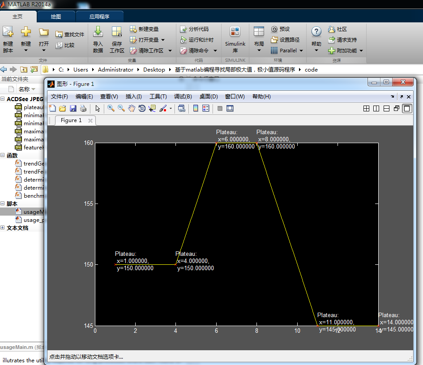This screenshot has width=423, height=365.
Task: Open the Simulink Library
Action: pos(235,39)
